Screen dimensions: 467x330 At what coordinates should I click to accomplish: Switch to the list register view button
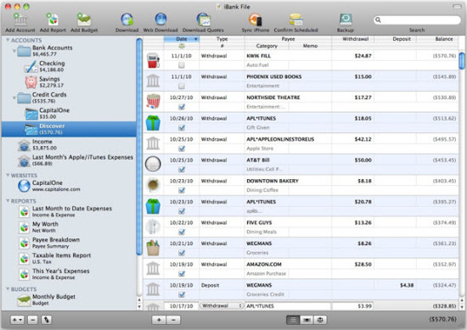tap(293, 320)
